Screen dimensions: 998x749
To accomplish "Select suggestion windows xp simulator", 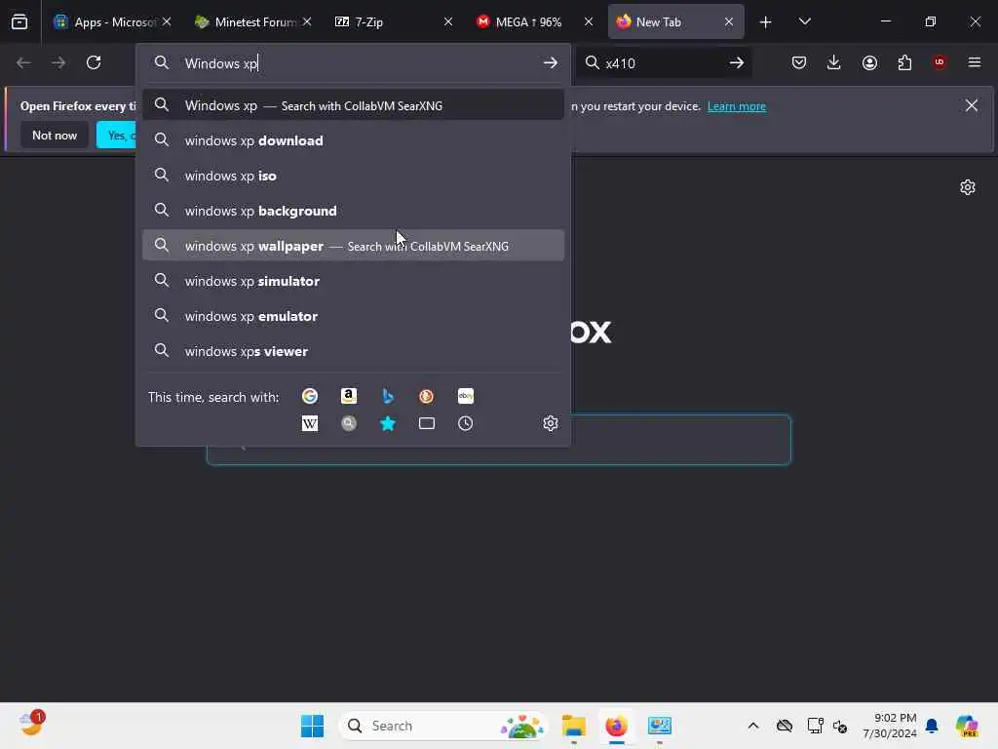I will pyautogui.click(x=353, y=280).
